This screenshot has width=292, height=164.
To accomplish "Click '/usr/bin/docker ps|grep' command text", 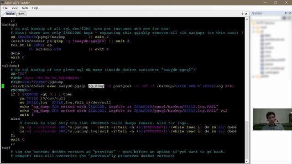I will (37, 41).
